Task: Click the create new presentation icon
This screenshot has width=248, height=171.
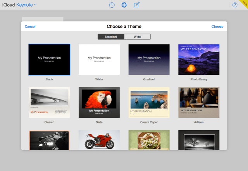Action: point(136,5)
